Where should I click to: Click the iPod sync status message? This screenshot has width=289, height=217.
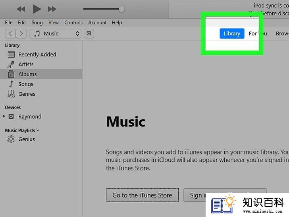(271, 6)
